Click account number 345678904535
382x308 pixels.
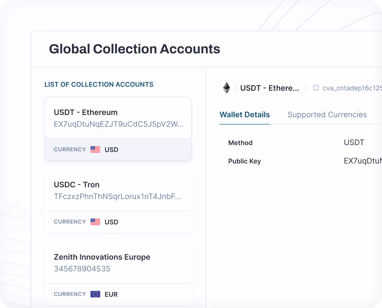pos(82,269)
